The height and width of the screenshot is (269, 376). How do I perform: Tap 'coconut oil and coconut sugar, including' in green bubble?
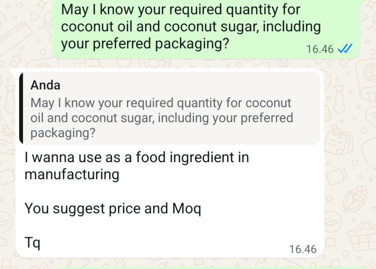[x=191, y=27]
